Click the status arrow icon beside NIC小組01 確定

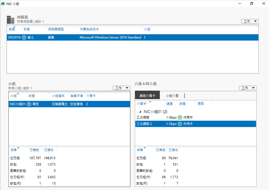pos(29,104)
